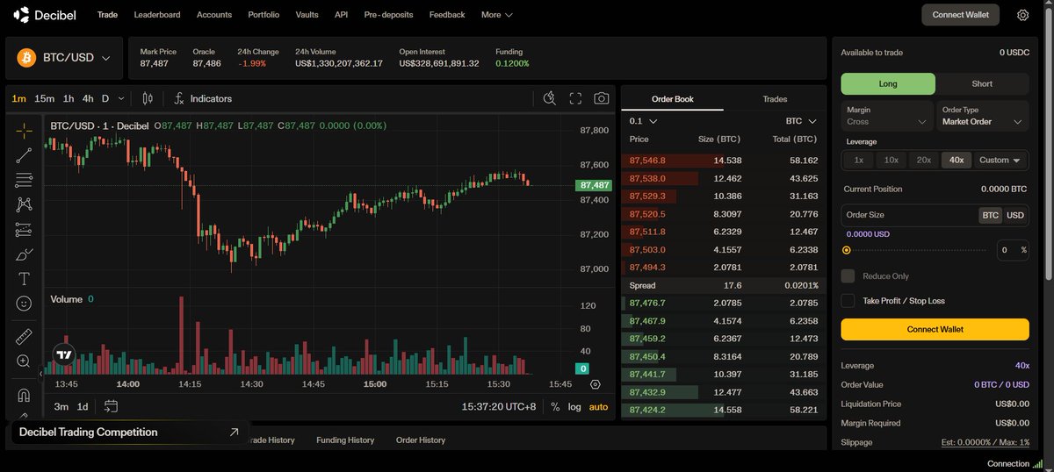
Task: Select the XABCD pattern tool
Action: (24, 204)
